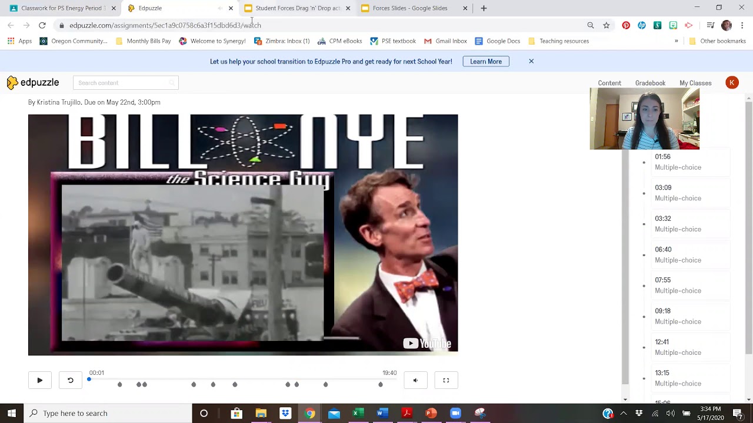Image resolution: width=753 pixels, height=423 pixels.
Task: Open Zoom from the taskbar
Action: pos(455,413)
